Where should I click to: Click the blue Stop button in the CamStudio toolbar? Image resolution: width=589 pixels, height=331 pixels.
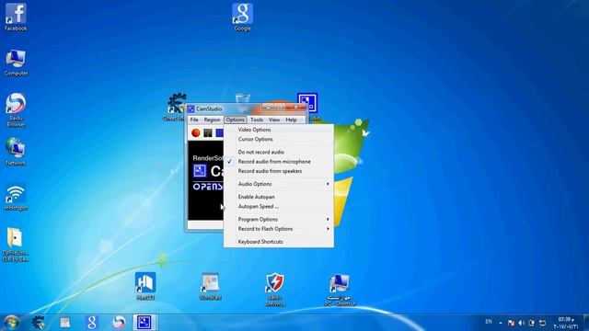pos(219,132)
